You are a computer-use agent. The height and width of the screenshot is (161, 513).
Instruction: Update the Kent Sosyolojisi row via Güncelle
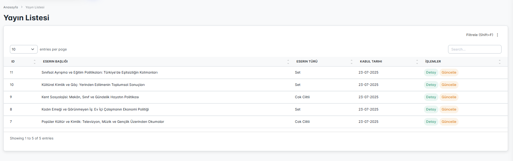point(449,97)
